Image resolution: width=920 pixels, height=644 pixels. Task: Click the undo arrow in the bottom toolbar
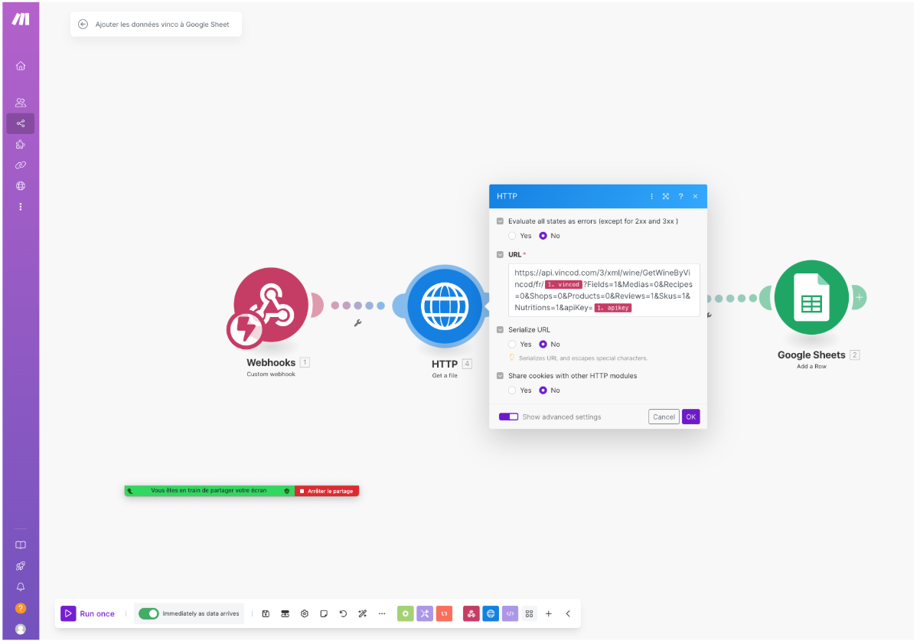343,613
